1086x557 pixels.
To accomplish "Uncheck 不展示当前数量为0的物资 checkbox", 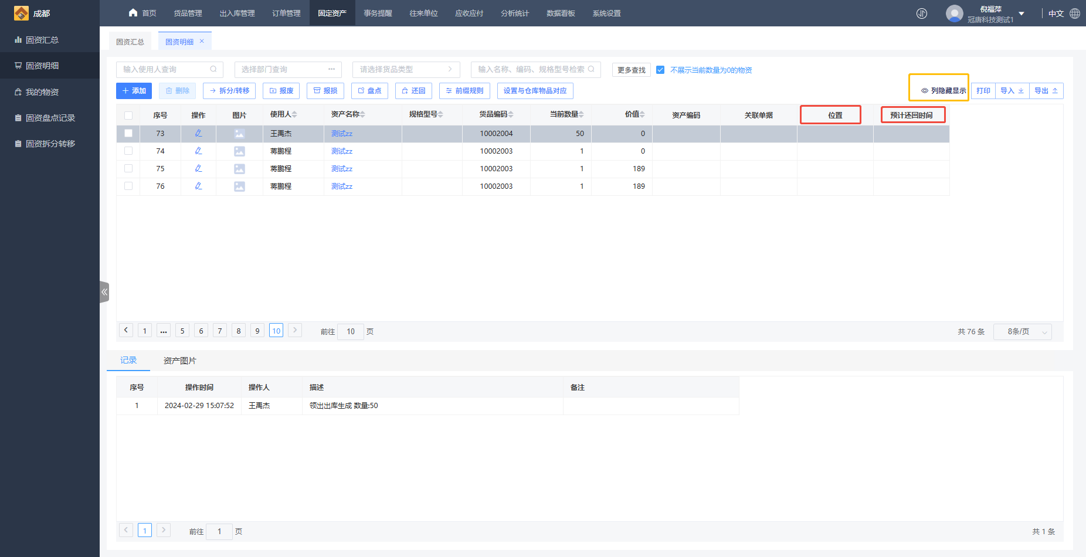I will pyautogui.click(x=660, y=70).
